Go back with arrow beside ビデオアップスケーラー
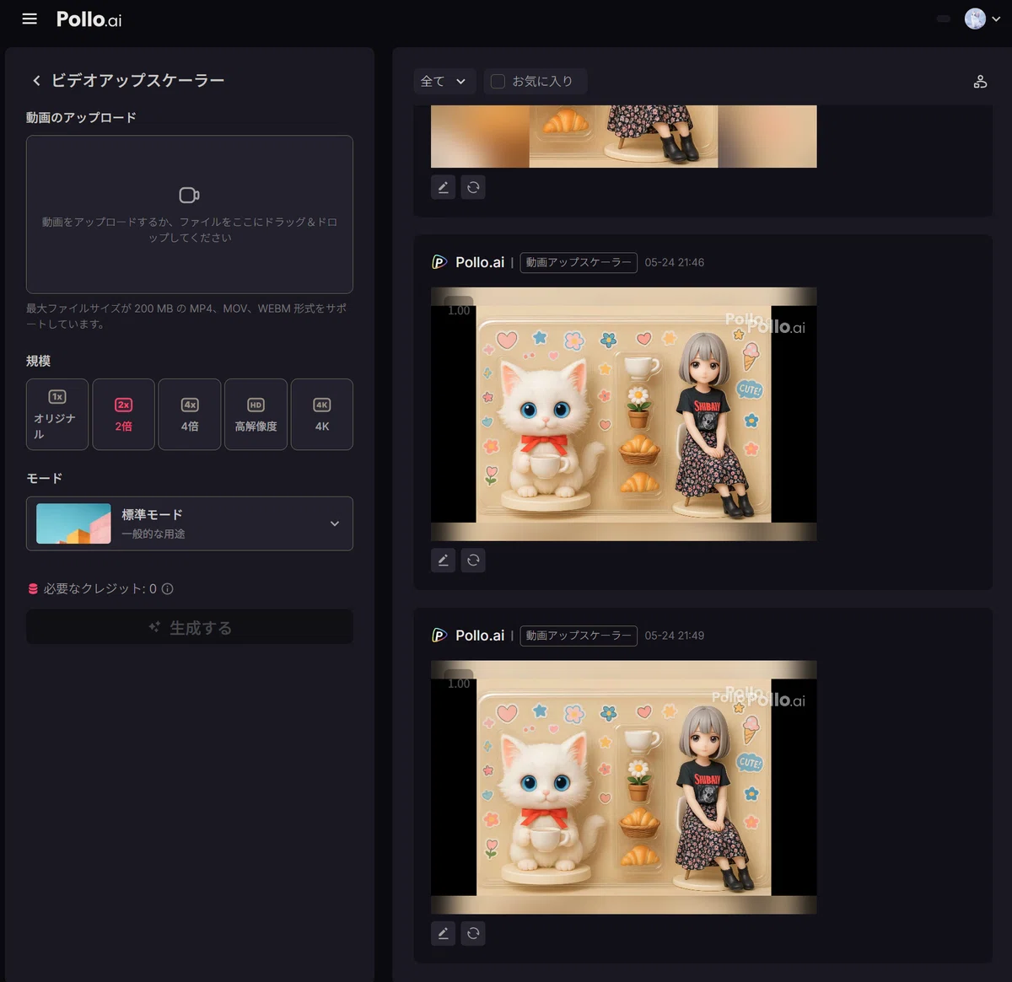This screenshot has height=982, width=1012. [x=36, y=81]
